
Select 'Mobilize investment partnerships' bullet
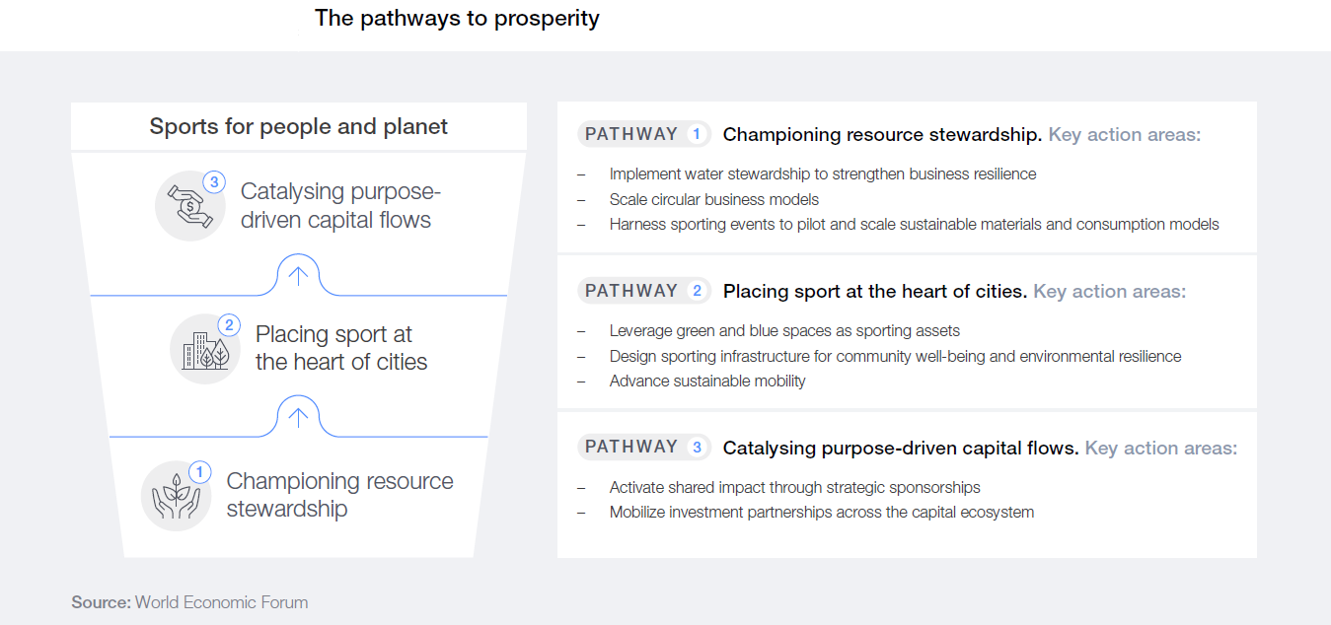[822, 512]
